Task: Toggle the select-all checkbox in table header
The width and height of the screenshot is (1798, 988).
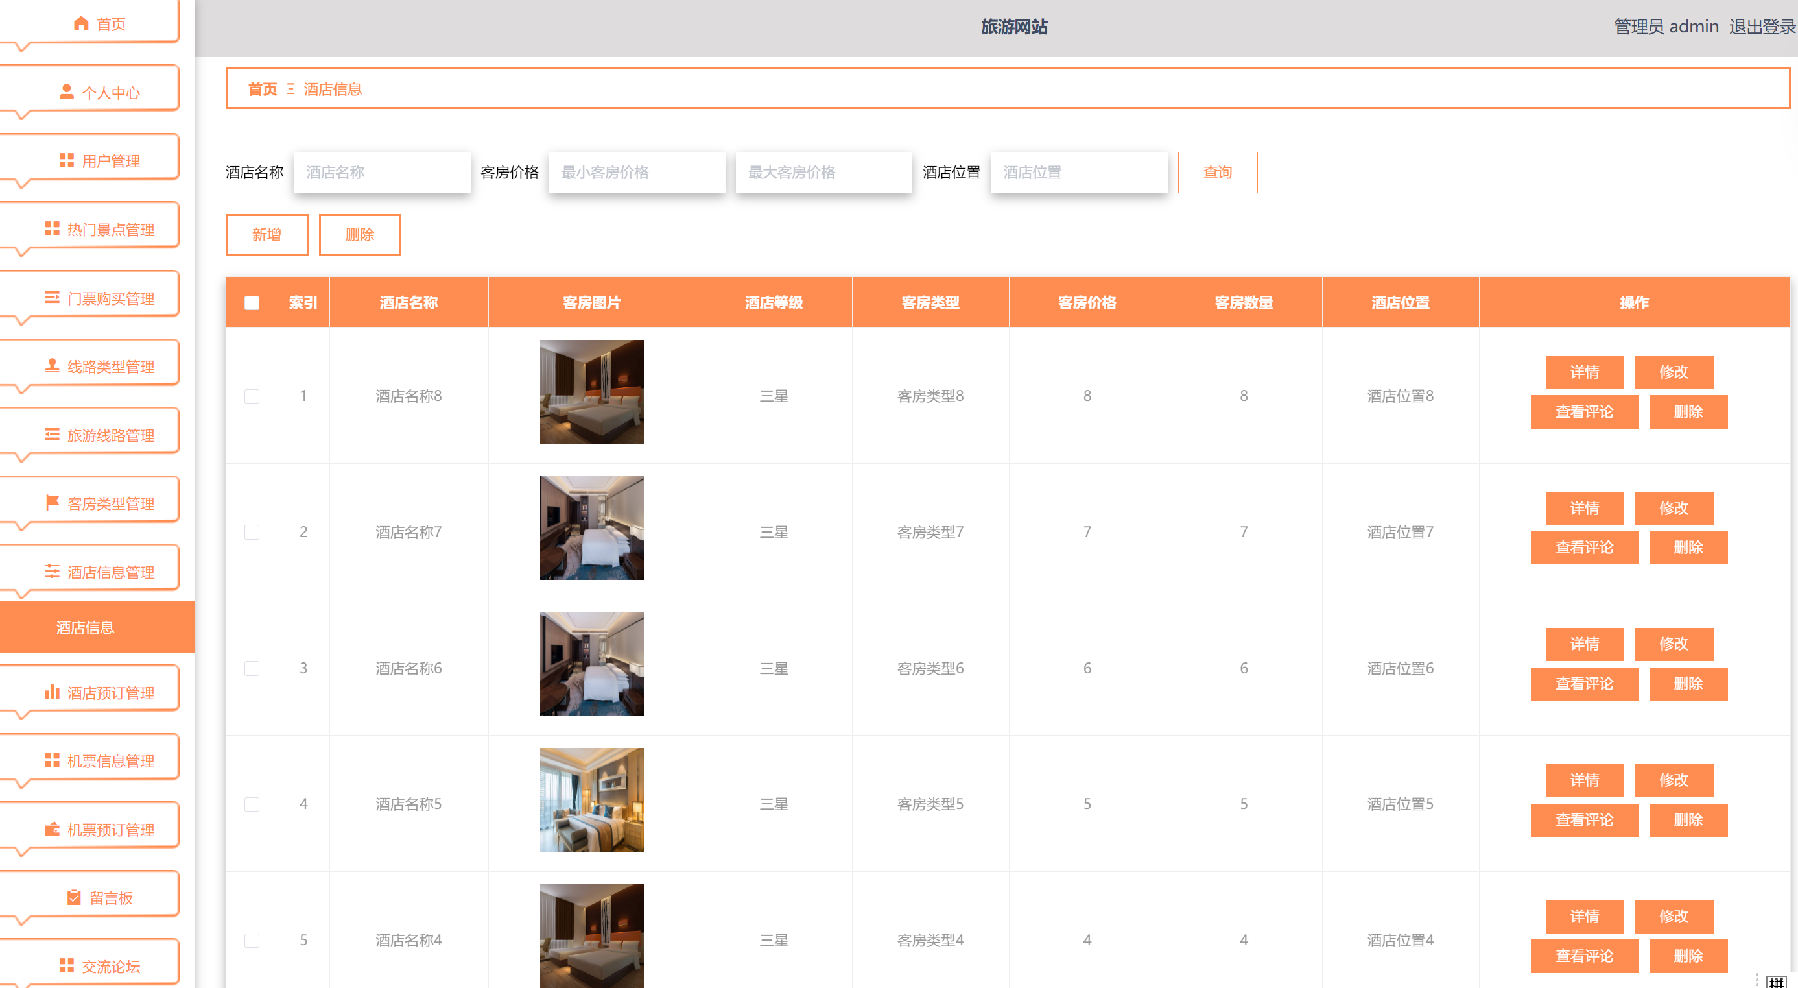Action: 252,302
